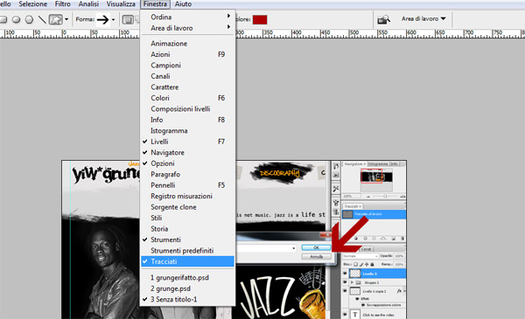The image size is (525, 319).
Task: Open the red color swatch
Action: (x=260, y=20)
